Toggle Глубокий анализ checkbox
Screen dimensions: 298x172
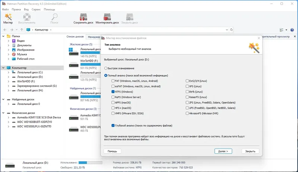[113, 126]
